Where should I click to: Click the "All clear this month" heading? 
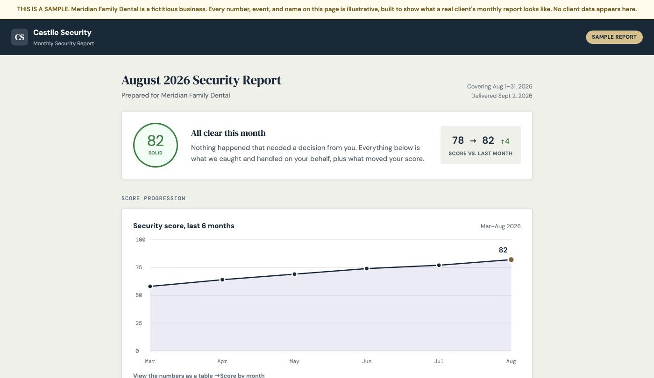pyautogui.click(x=228, y=133)
